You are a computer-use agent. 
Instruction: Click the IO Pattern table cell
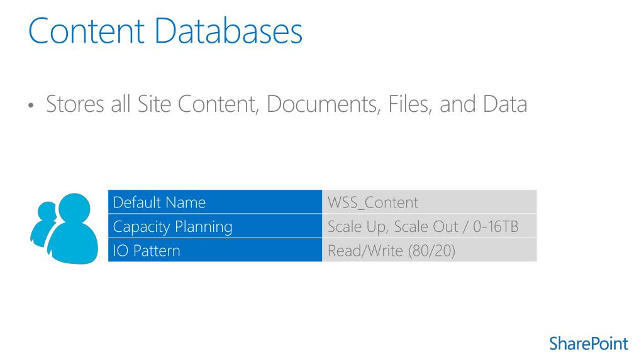click(x=215, y=250)
